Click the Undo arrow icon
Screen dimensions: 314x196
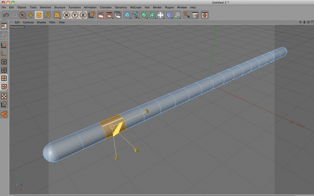(x=6, y=15)
